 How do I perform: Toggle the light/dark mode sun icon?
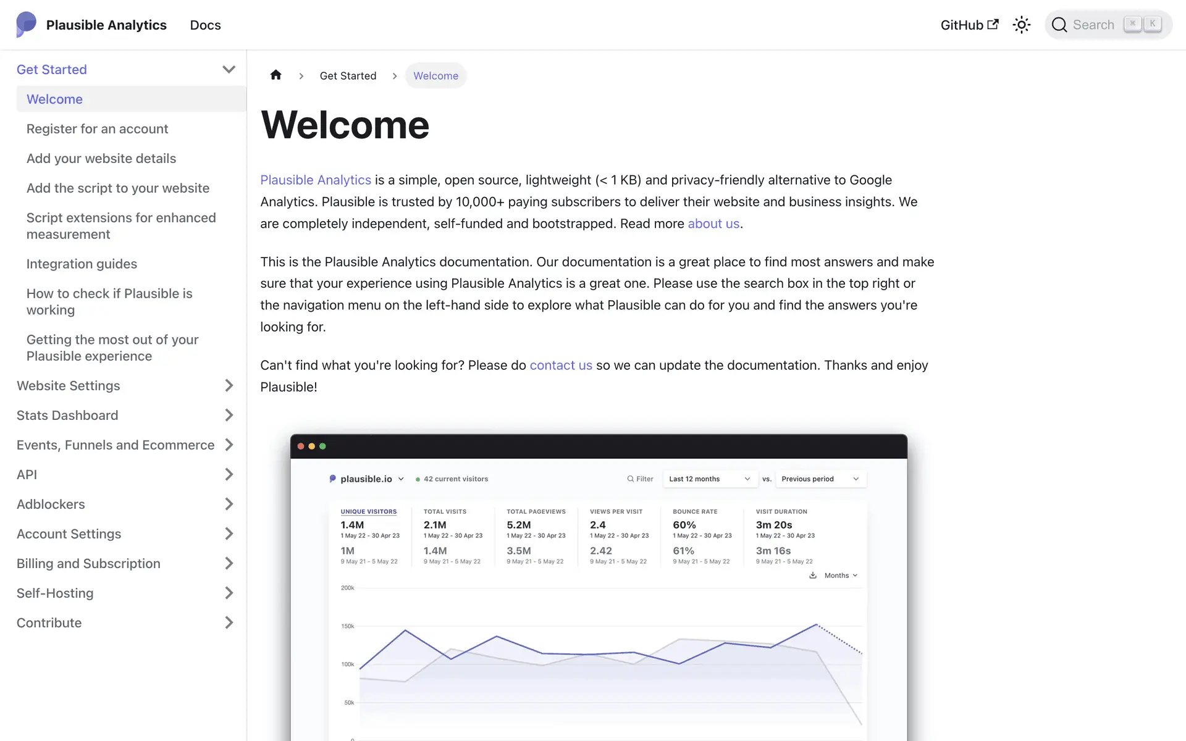[x=1022, y=25]
